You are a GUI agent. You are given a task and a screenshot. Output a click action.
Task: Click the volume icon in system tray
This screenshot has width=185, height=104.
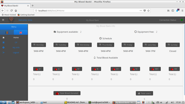[x=172, y=102]
